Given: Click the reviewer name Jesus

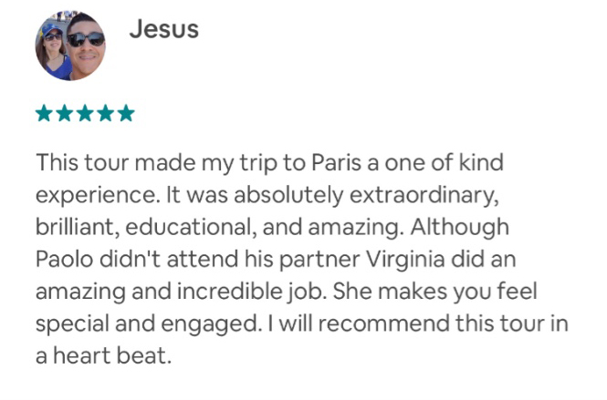Looking at the screenshot, I should 163,29.
